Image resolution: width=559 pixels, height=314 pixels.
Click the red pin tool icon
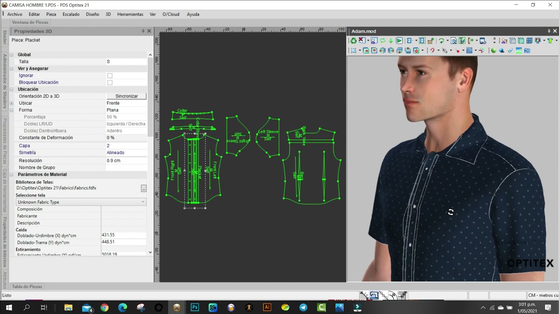(x=457, y=51)
